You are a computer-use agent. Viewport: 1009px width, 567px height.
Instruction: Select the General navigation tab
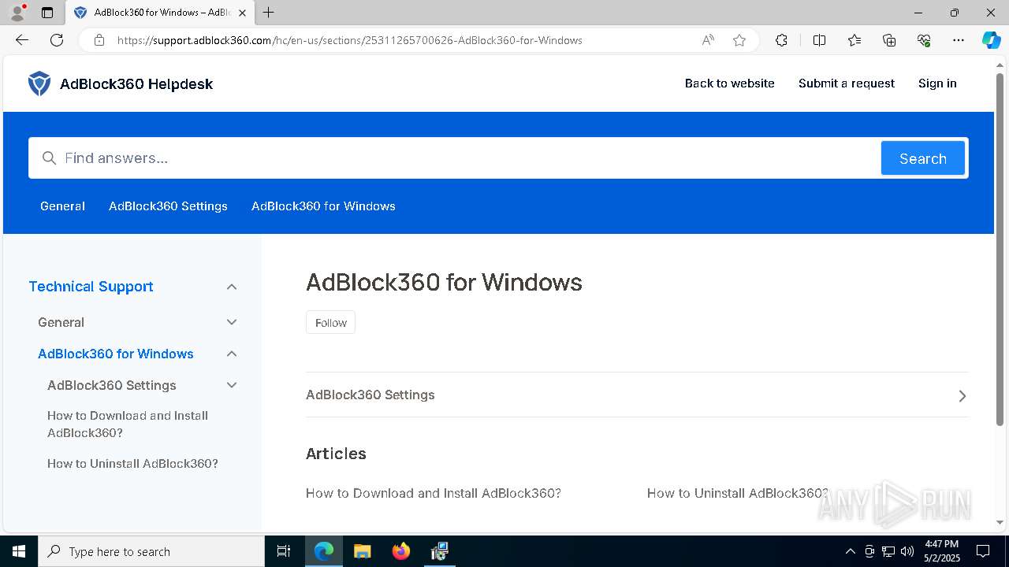point(62,206)
